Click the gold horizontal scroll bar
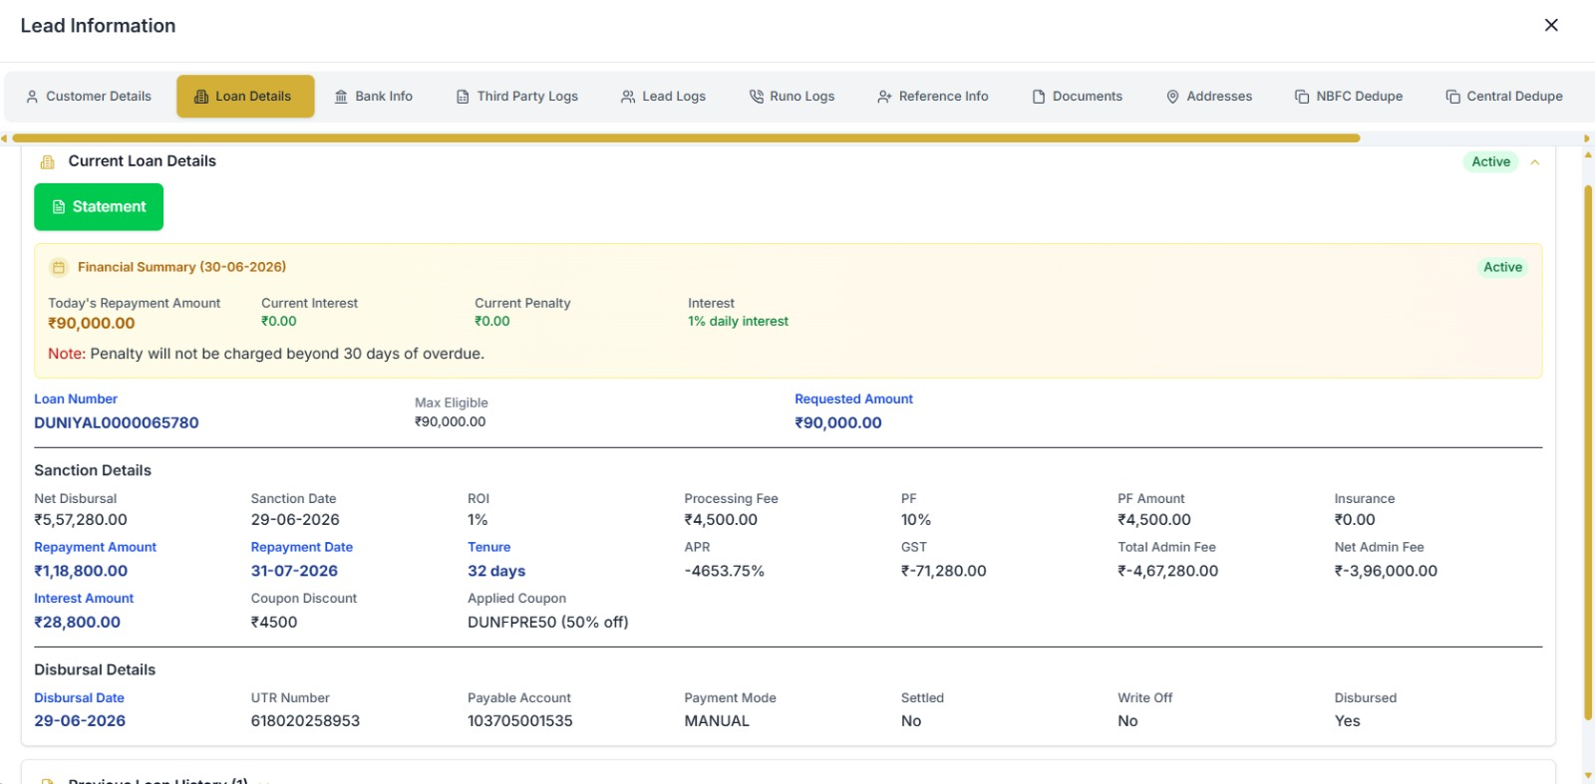Viewport: 1595px width, 784px height. tap(686, 138)
